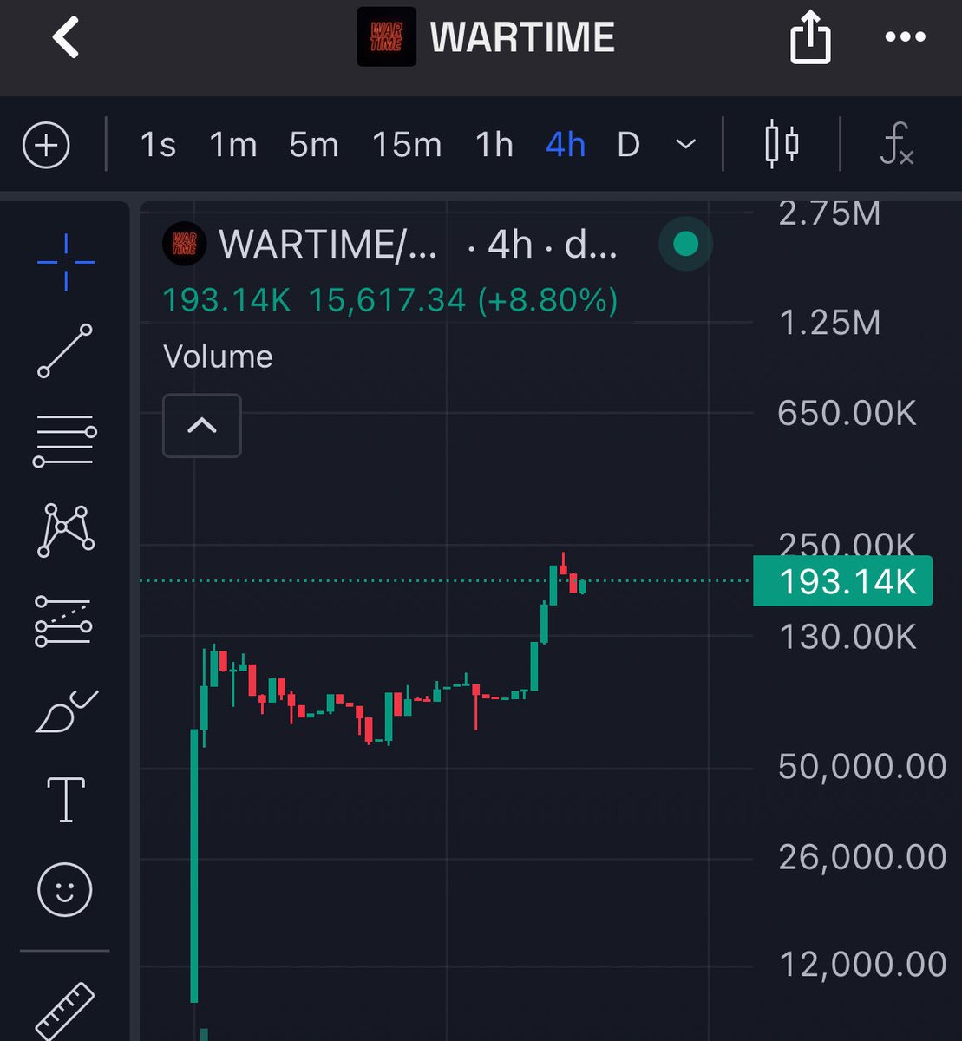The height and width of the screenshot is (1041, 962).
Task: Click the 26,000.00 price axis label
Action: [x=862, y=857]
